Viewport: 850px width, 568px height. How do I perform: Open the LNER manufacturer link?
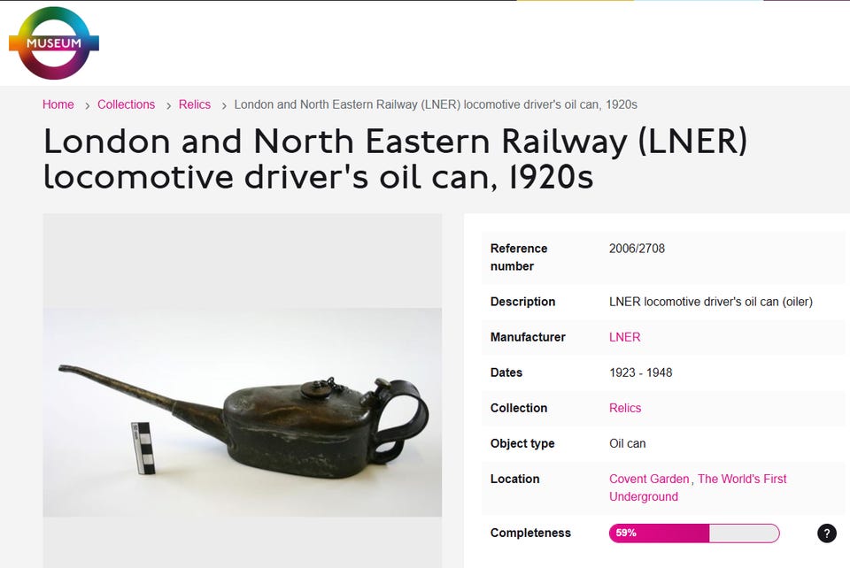(624, 337)
